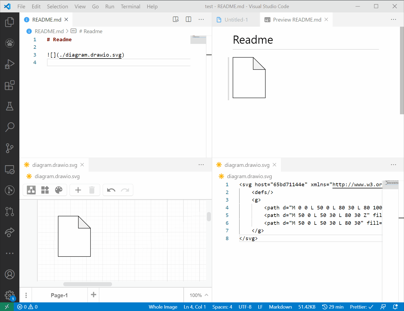Open the Run and Debug view
This screenshot has height=311, width=404.
(x=10, y=64)
